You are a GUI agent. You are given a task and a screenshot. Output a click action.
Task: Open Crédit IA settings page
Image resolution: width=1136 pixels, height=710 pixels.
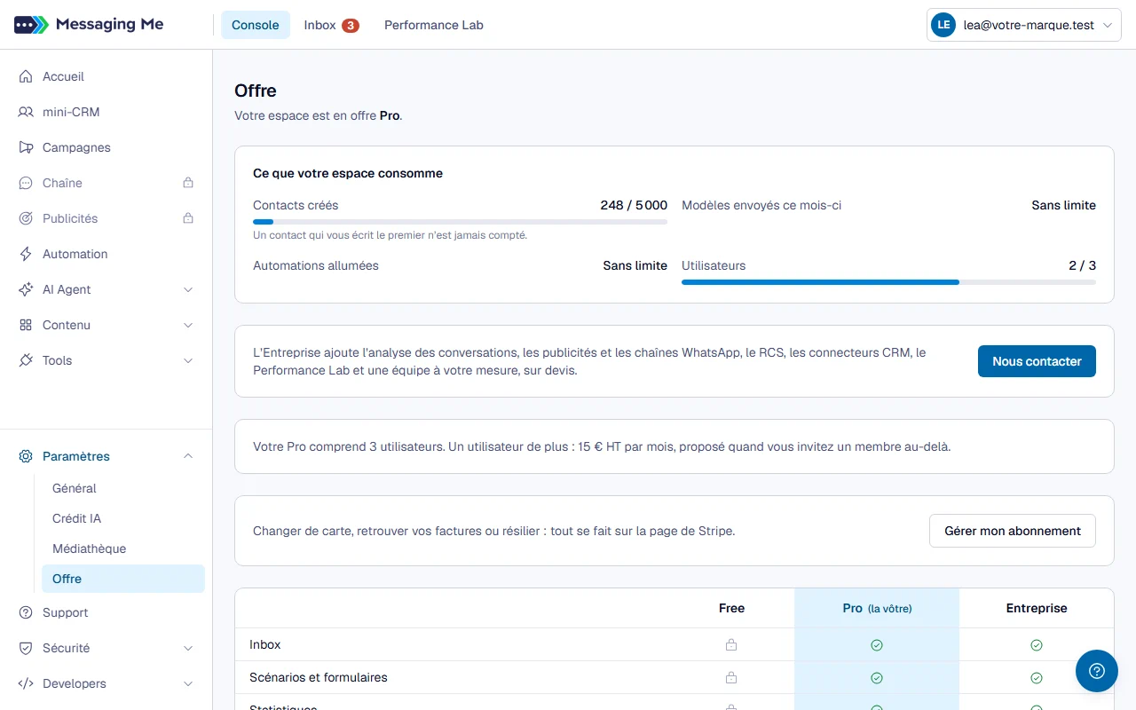(123, 518)
